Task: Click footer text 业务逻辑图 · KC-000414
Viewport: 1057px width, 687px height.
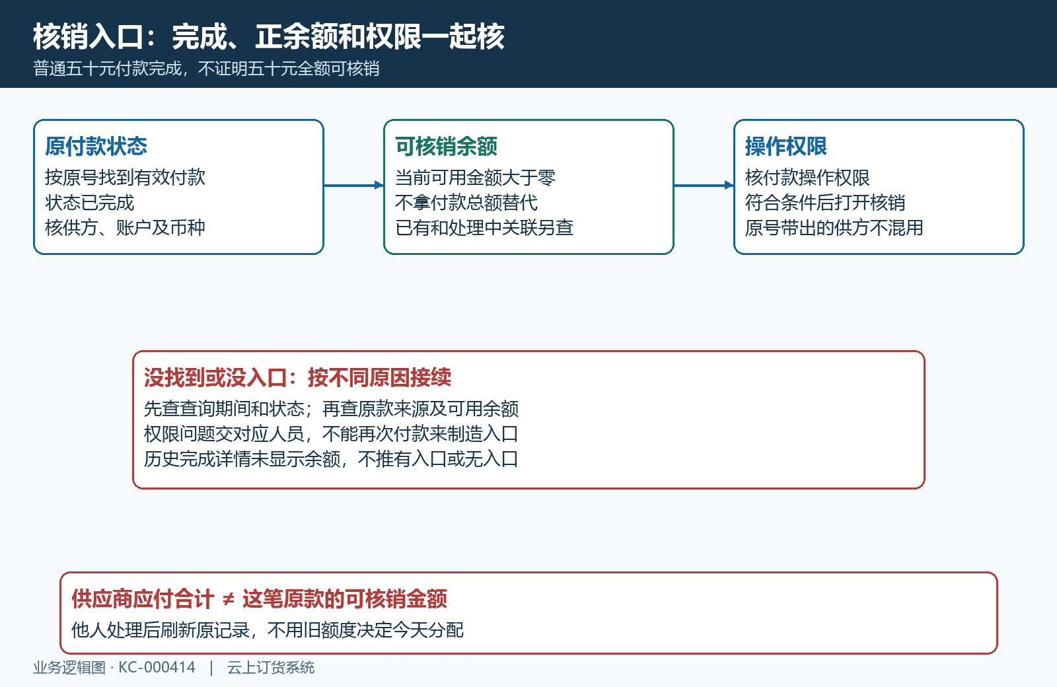Action: (114, 667)
